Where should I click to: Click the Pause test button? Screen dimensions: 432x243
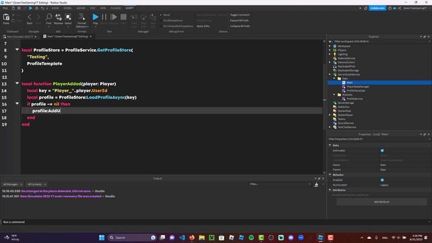[x=104, y=17]
